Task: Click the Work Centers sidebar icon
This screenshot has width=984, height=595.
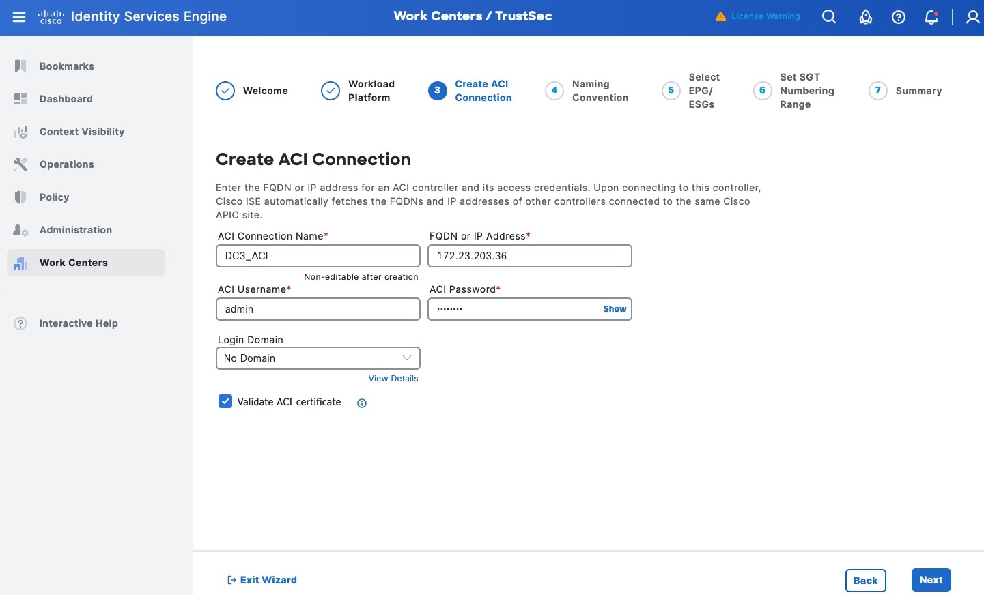Action: click(20, 263)
